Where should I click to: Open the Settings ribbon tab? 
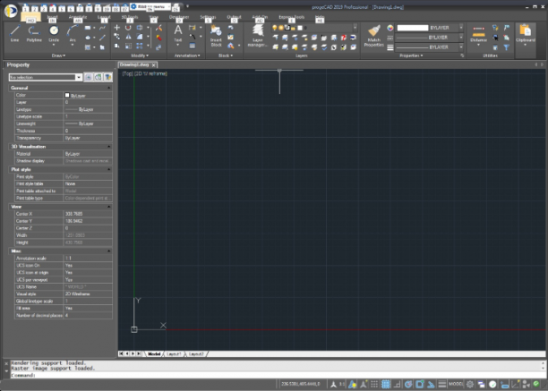(x=208, y=17)
